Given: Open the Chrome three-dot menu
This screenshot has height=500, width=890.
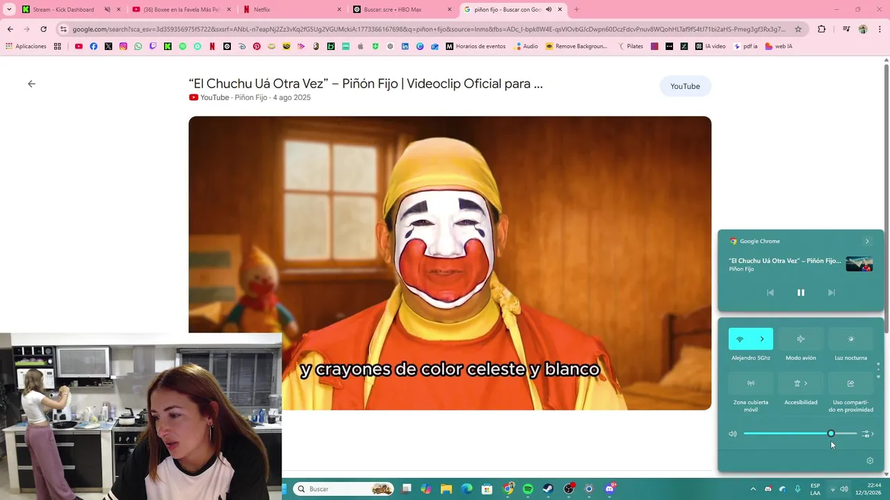Looking at the screenshot, I should 879,29.
